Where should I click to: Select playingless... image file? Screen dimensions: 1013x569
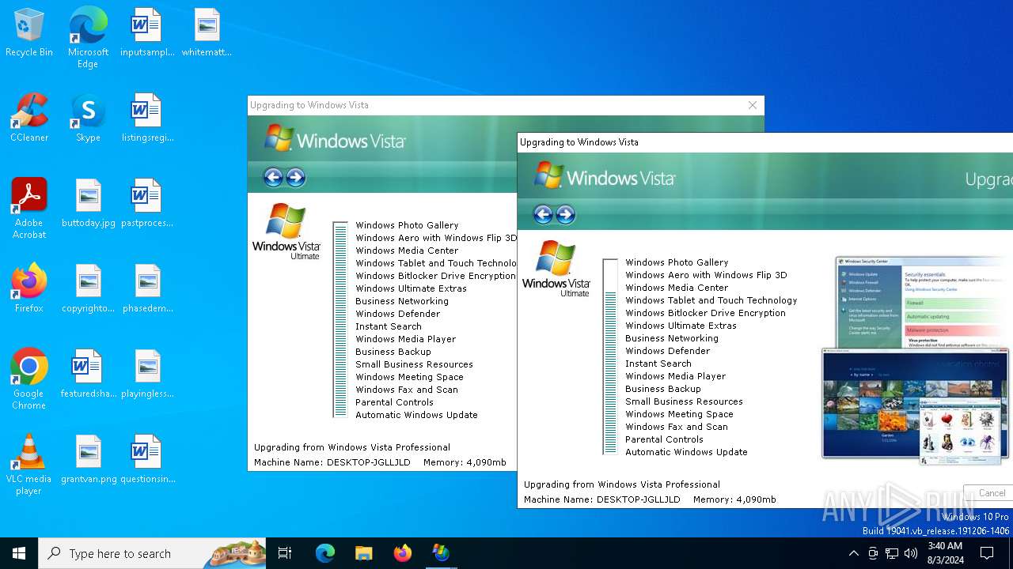[x=147, y=375]
